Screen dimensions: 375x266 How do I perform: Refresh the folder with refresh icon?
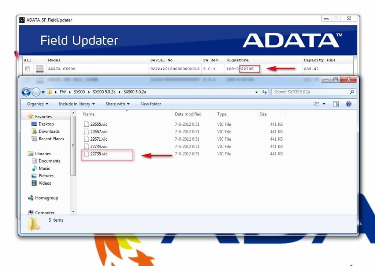click(x=264, y=92)
